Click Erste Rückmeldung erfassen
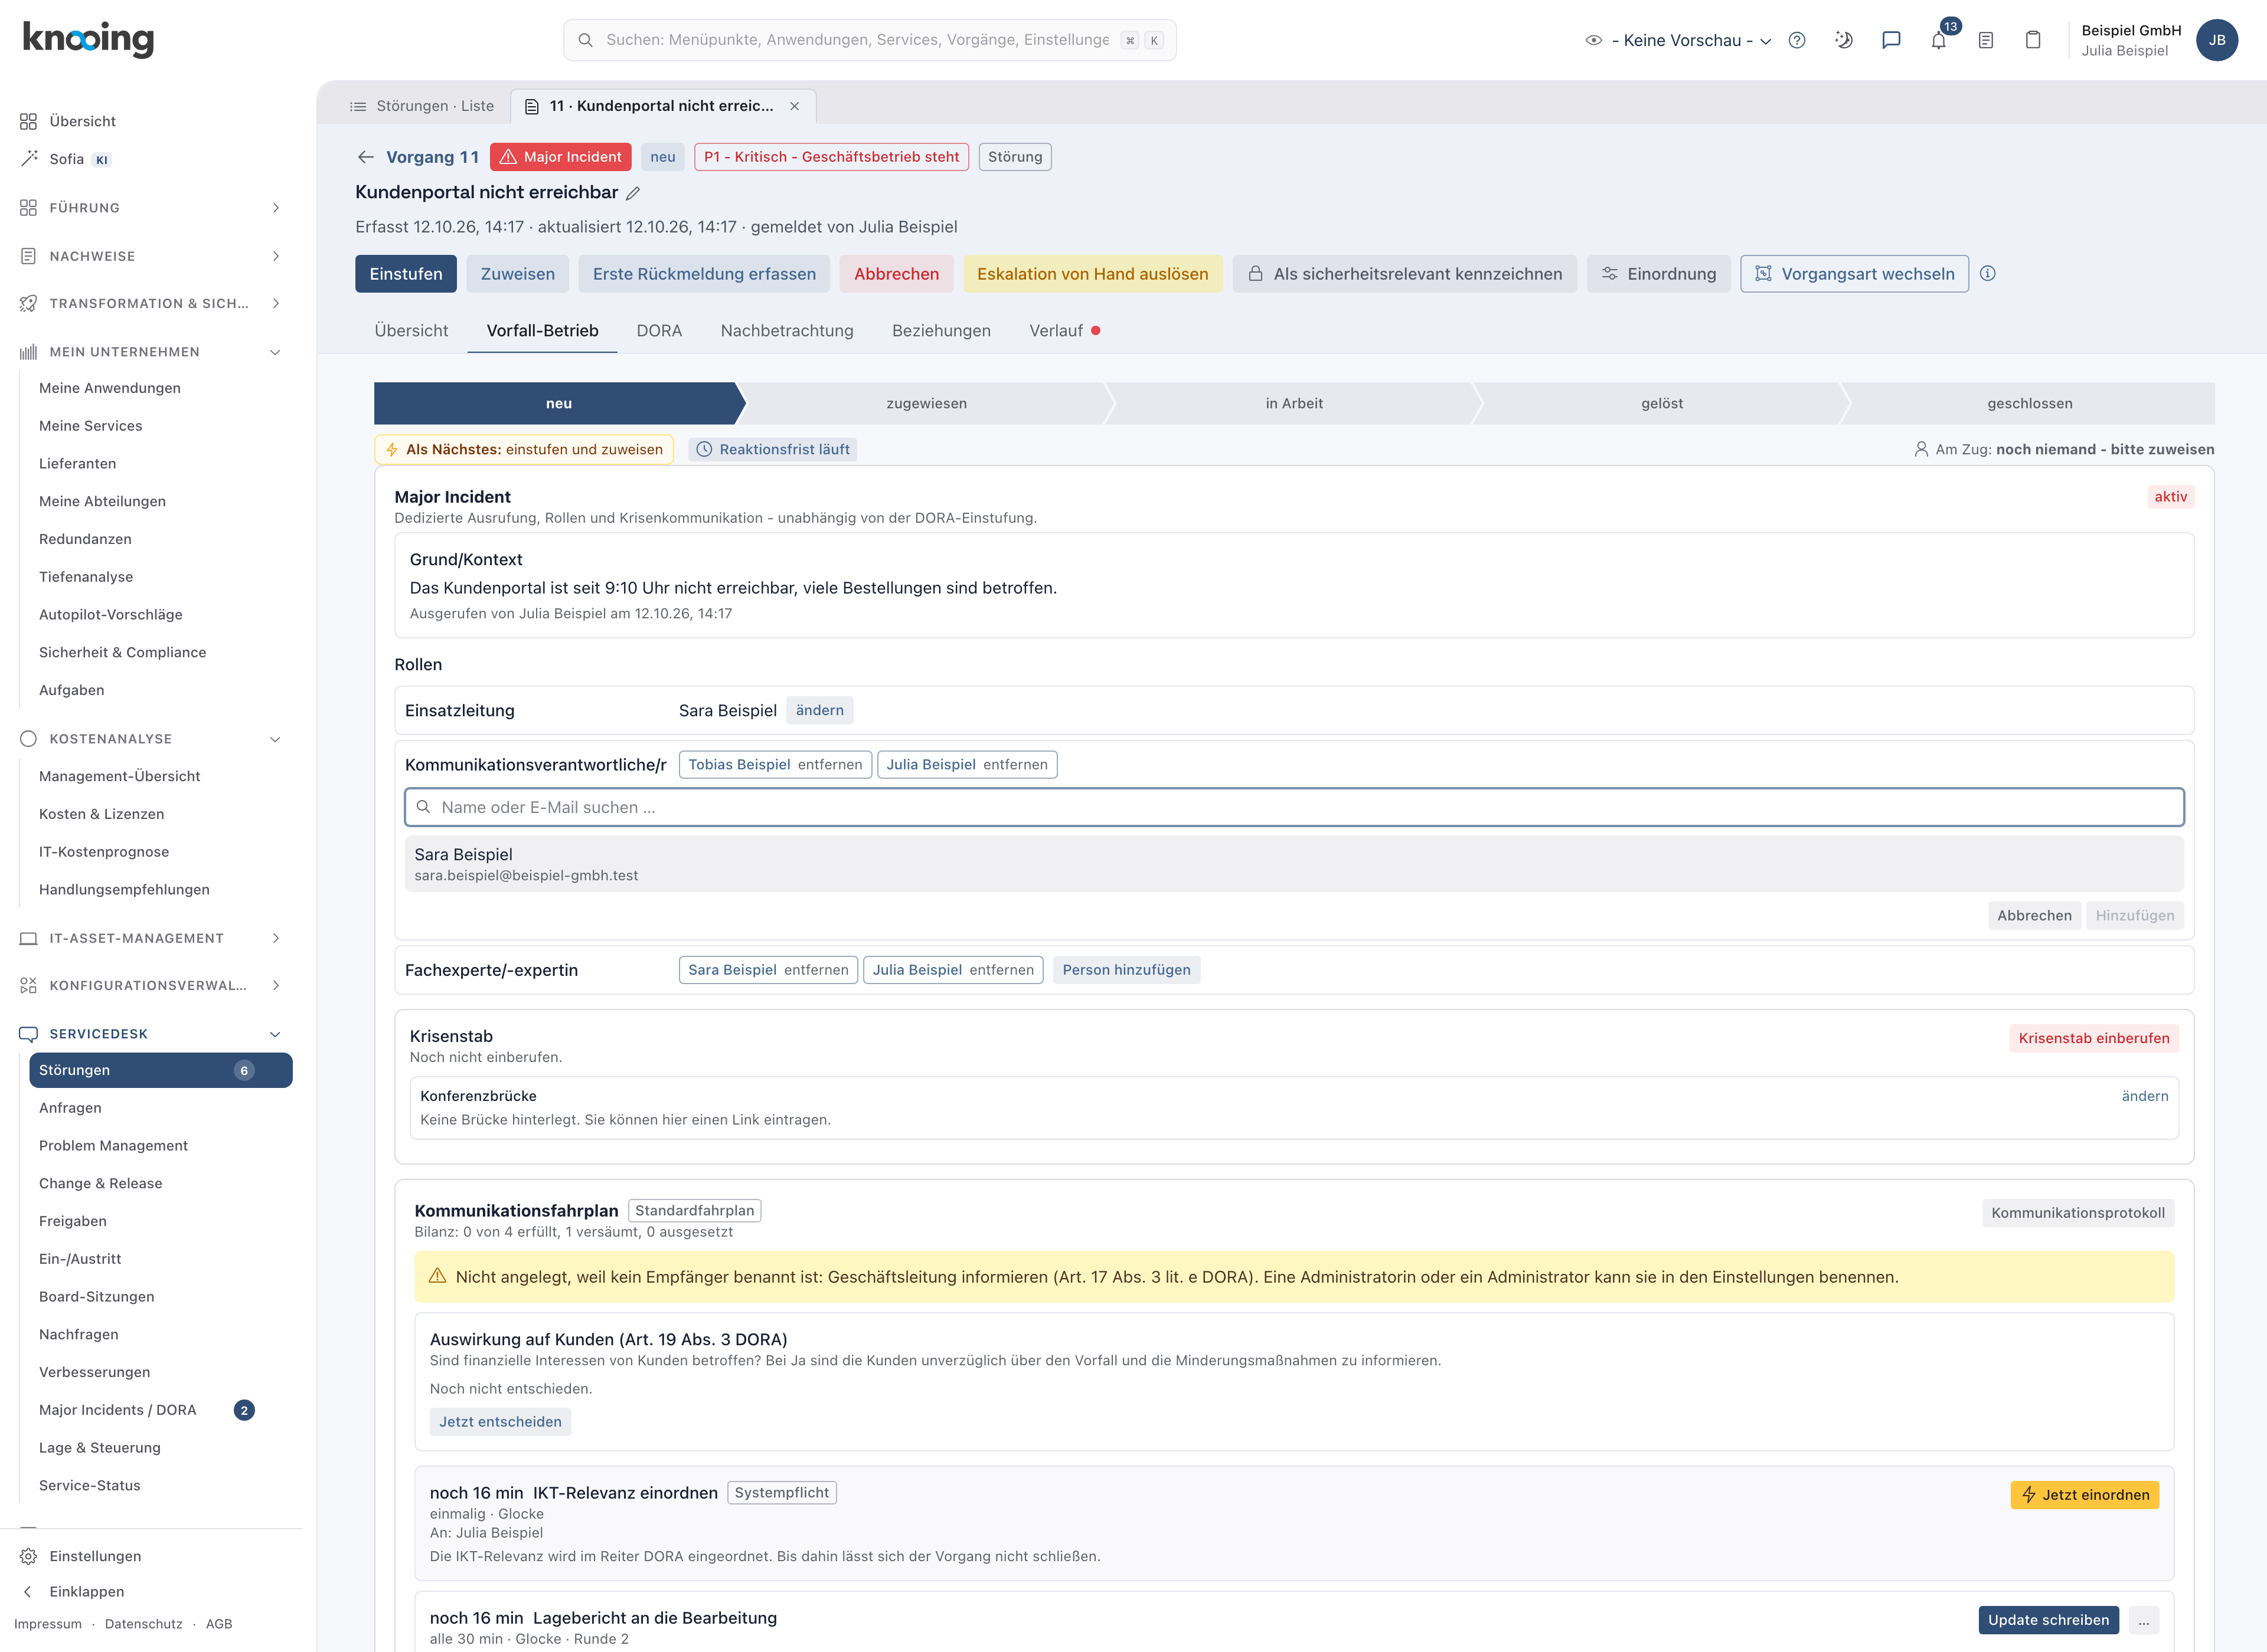The width and height of the screenshot is (2267, 1652). point(703,274)
